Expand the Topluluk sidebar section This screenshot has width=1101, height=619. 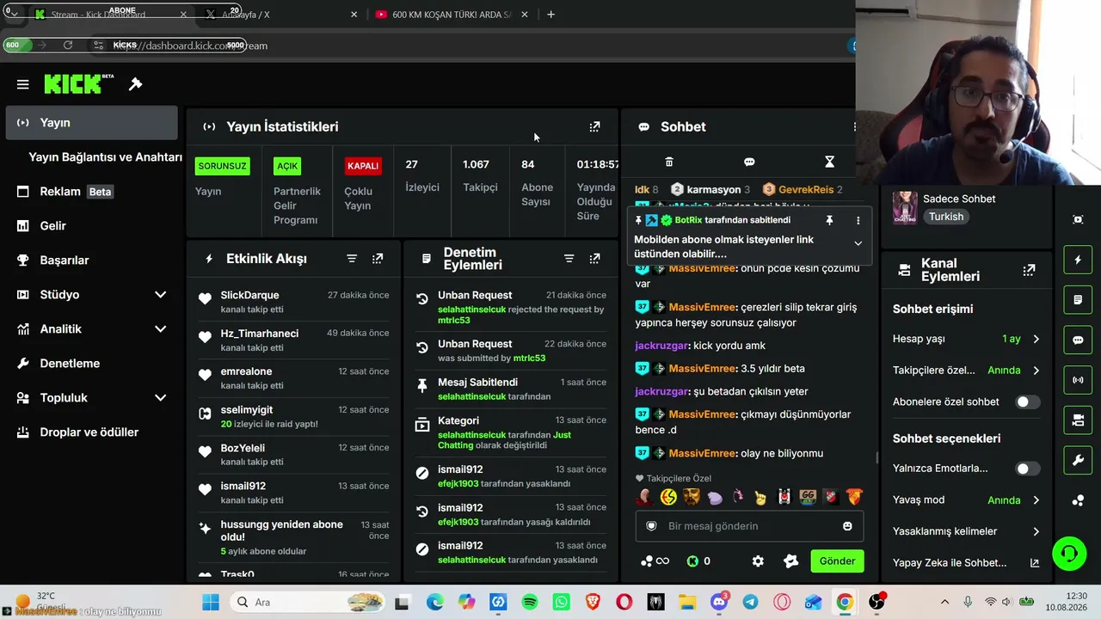[160, 398]
